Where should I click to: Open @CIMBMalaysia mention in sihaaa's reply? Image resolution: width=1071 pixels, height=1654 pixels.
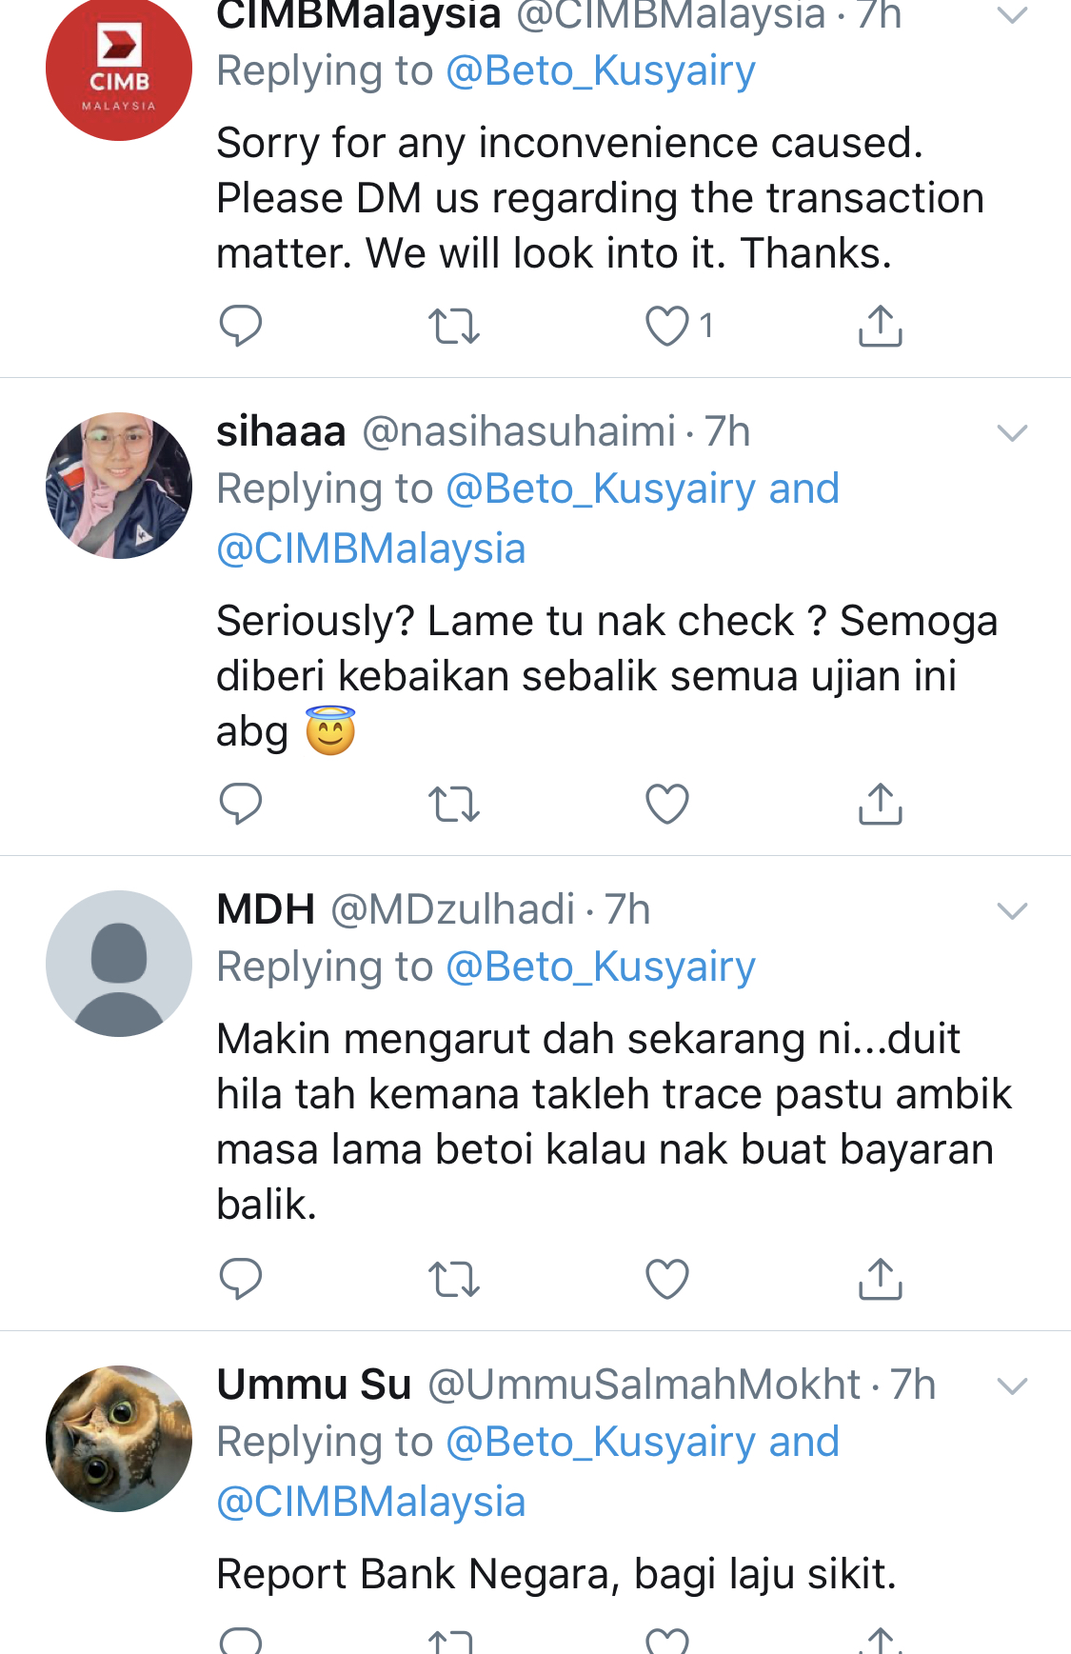pos(371,549)
